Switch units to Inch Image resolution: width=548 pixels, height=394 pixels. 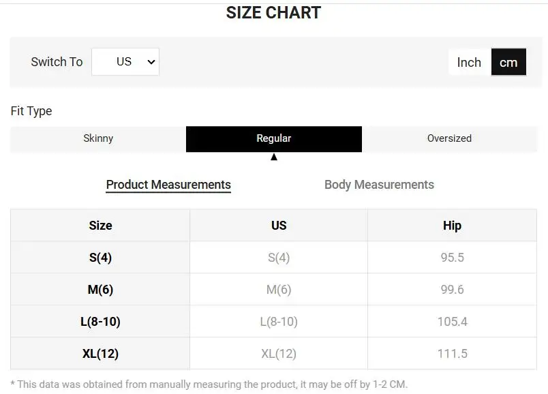click(469, 62)
